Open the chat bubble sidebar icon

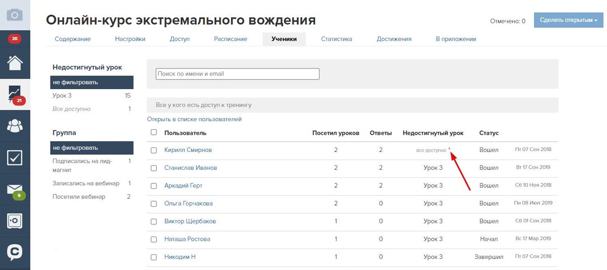tap(15, 252)
